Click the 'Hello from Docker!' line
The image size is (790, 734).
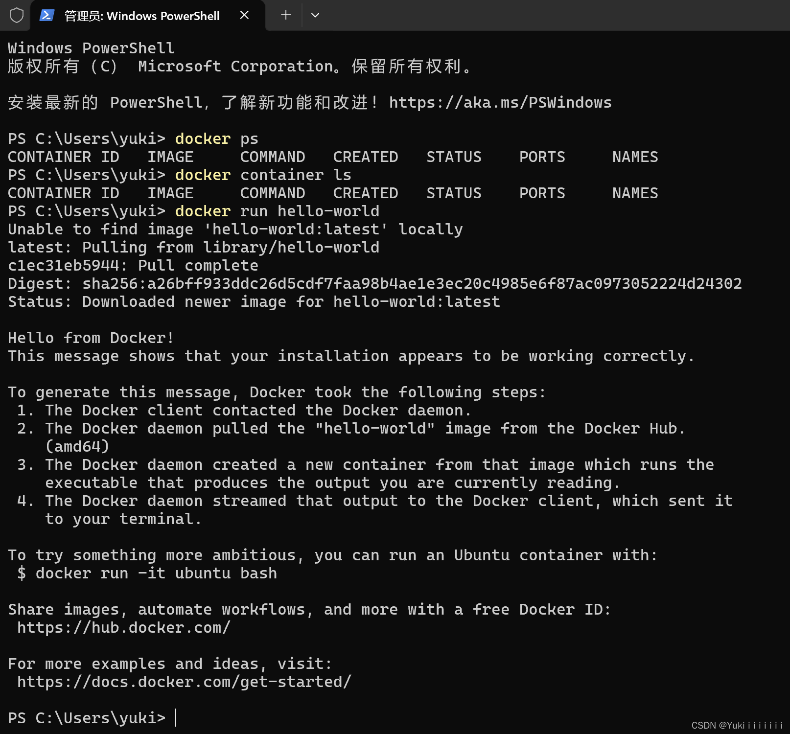[91, 338]
